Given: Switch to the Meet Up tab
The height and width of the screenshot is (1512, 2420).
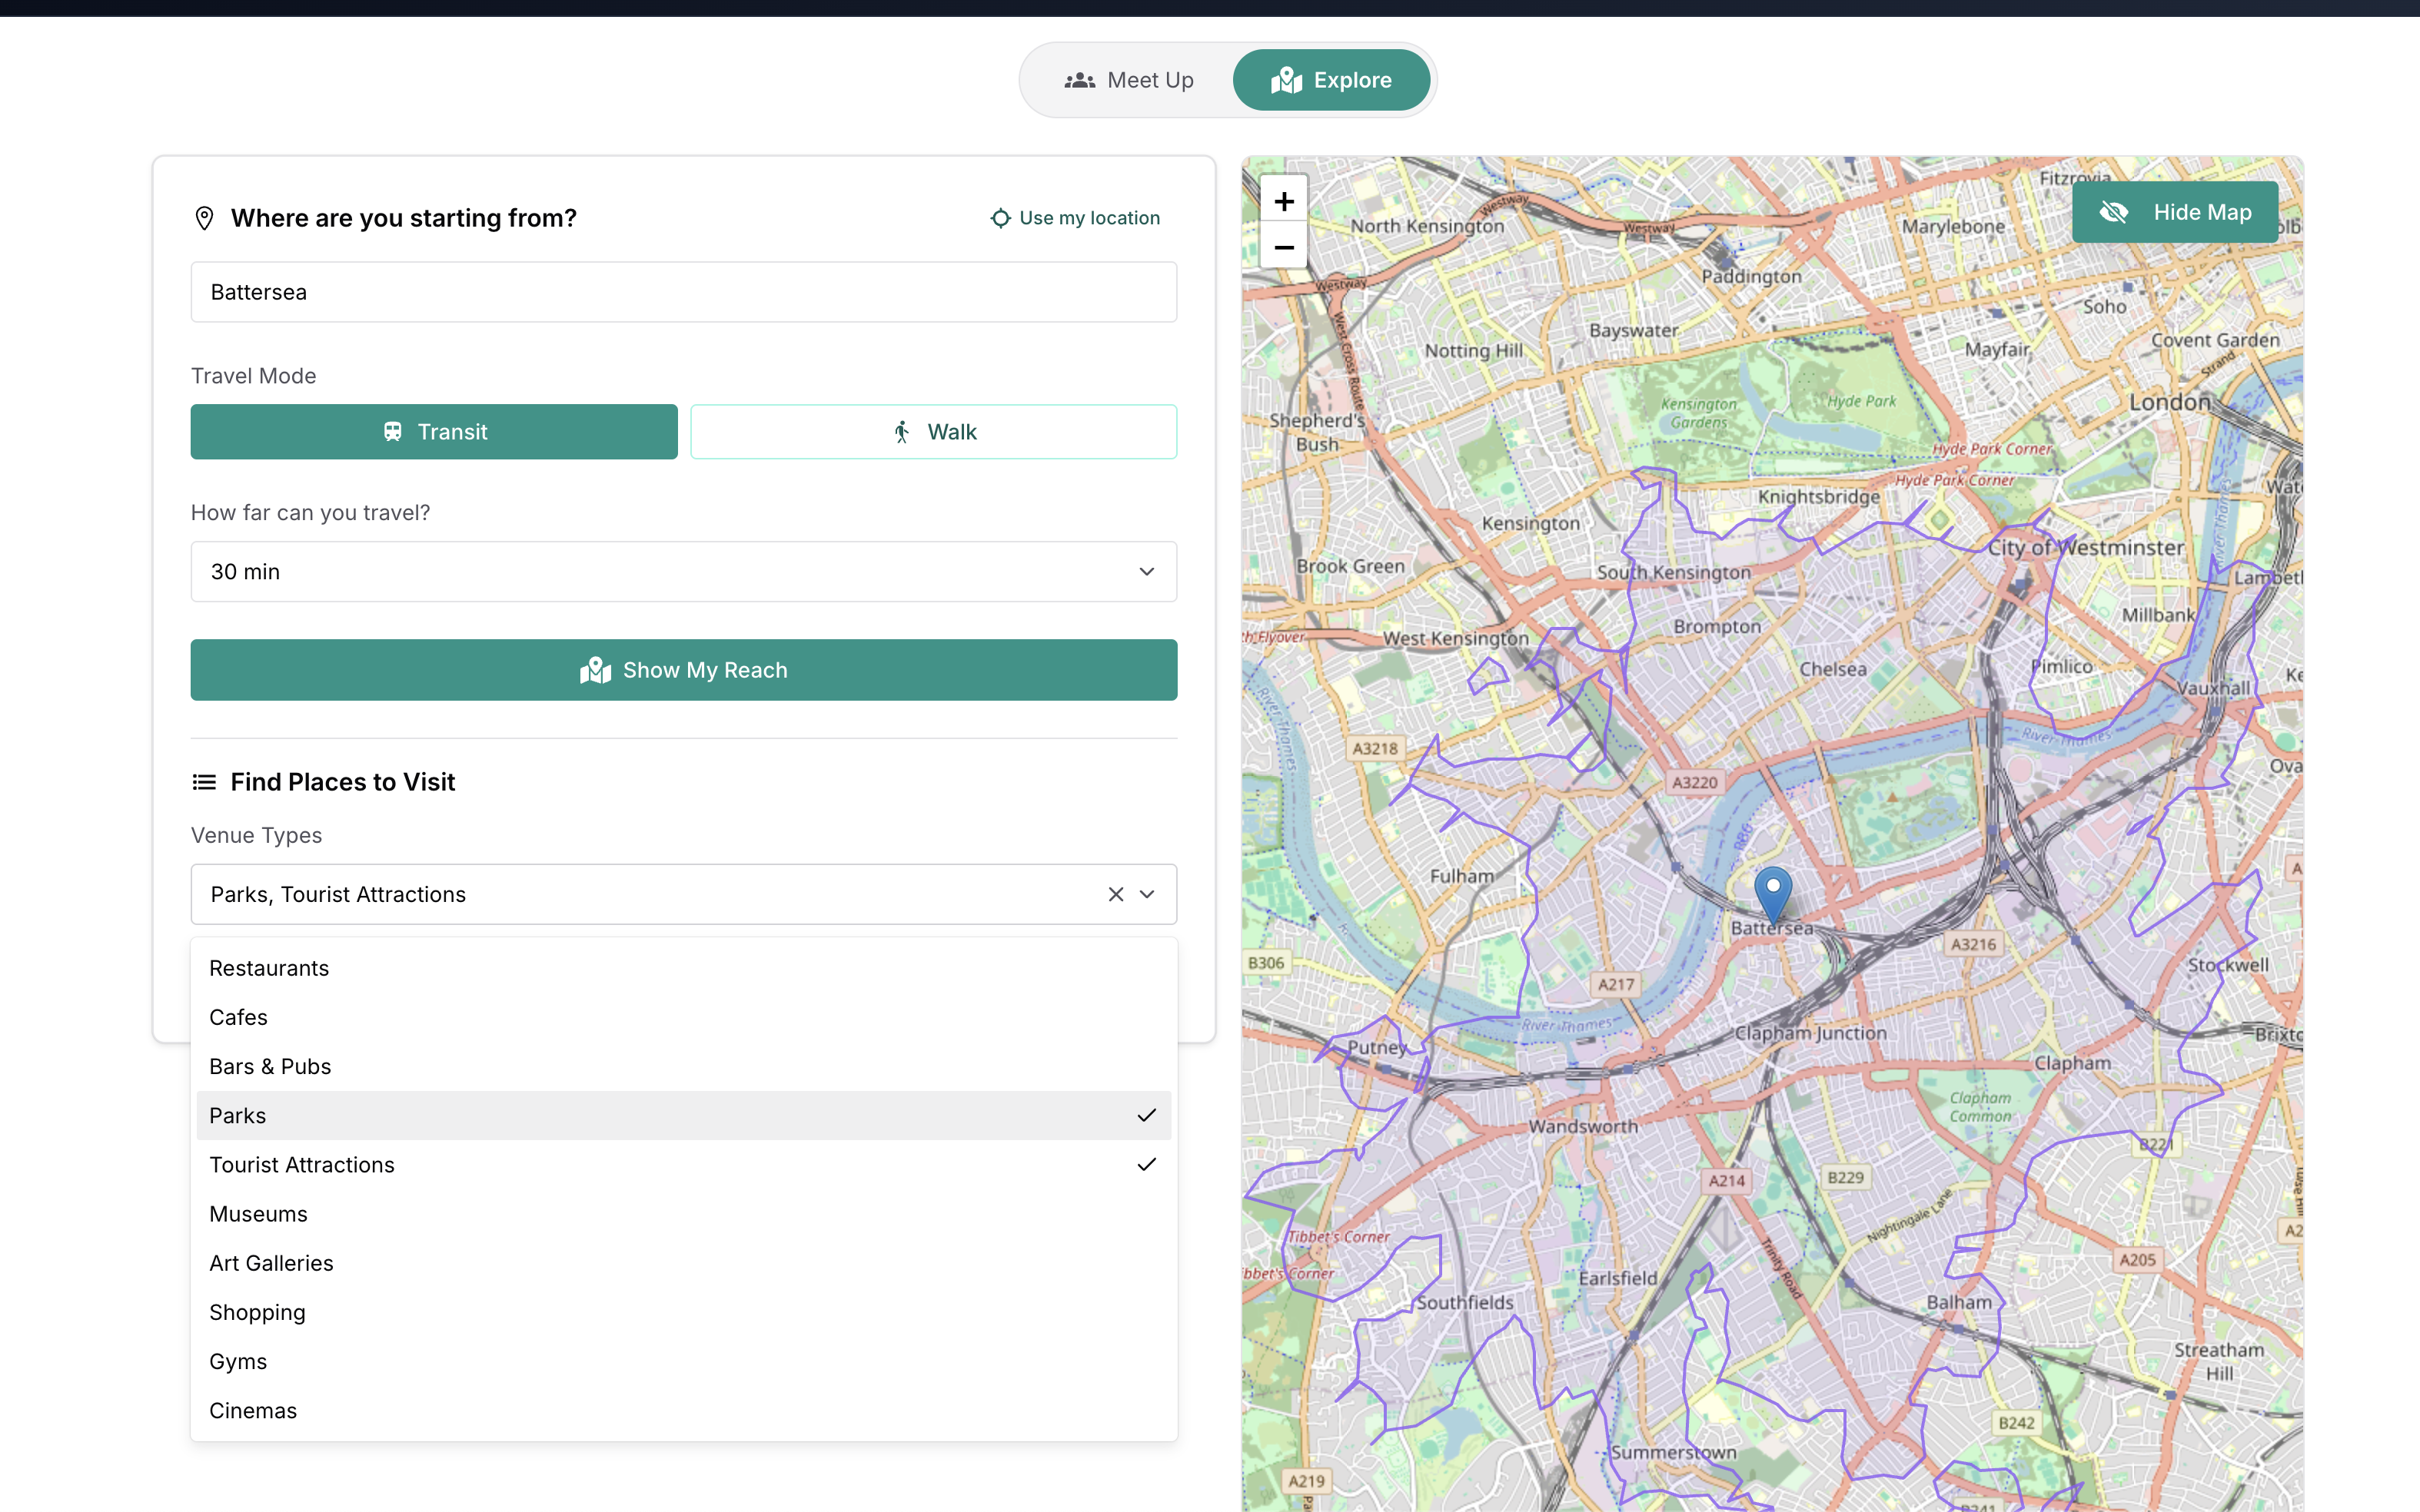Looking at the screenshot, I should (1129, 80).
